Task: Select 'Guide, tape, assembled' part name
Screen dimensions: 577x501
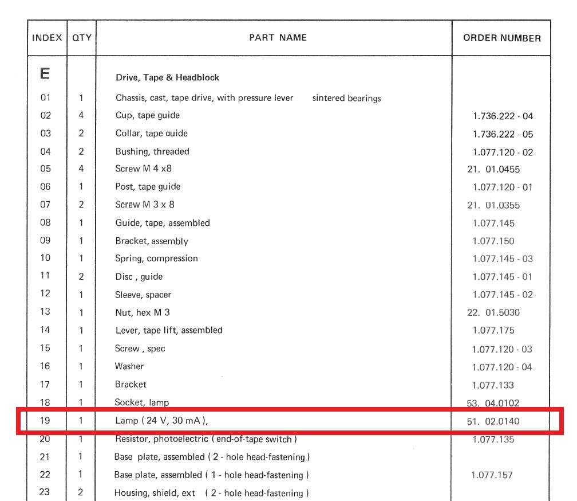Action: click(163, 222)
